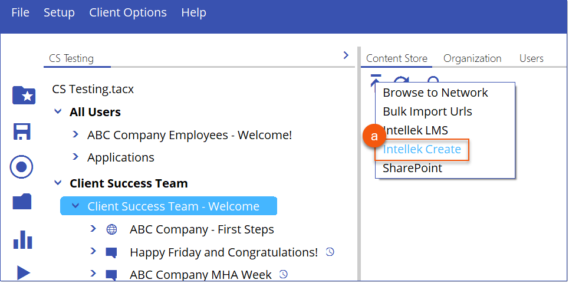Click the clock icon after Happy Friday and Congratulations!
The width and height of the screenshot is (569, 283).
coord(330,252)
